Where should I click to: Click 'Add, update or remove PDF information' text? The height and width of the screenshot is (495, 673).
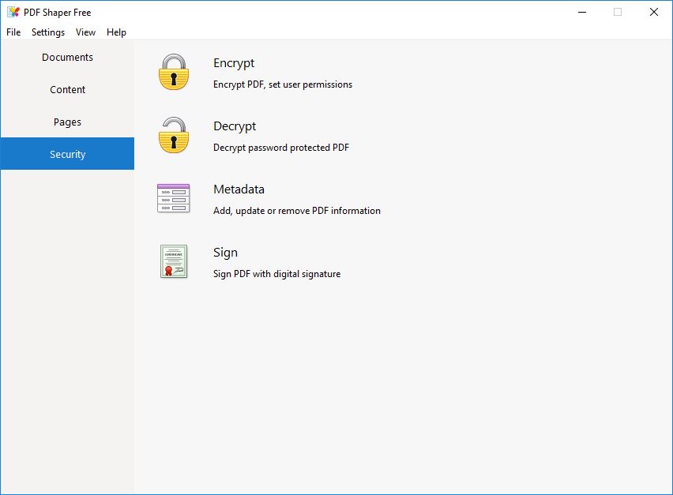[x=297, y=211]
